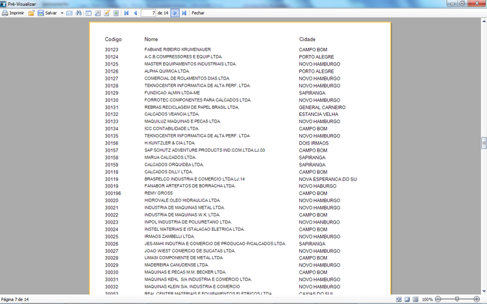Click SAP SCHUTZ ADVENTURE PRODUCTS entry
The height and width of the screenshot is (304, 487).
205,150
